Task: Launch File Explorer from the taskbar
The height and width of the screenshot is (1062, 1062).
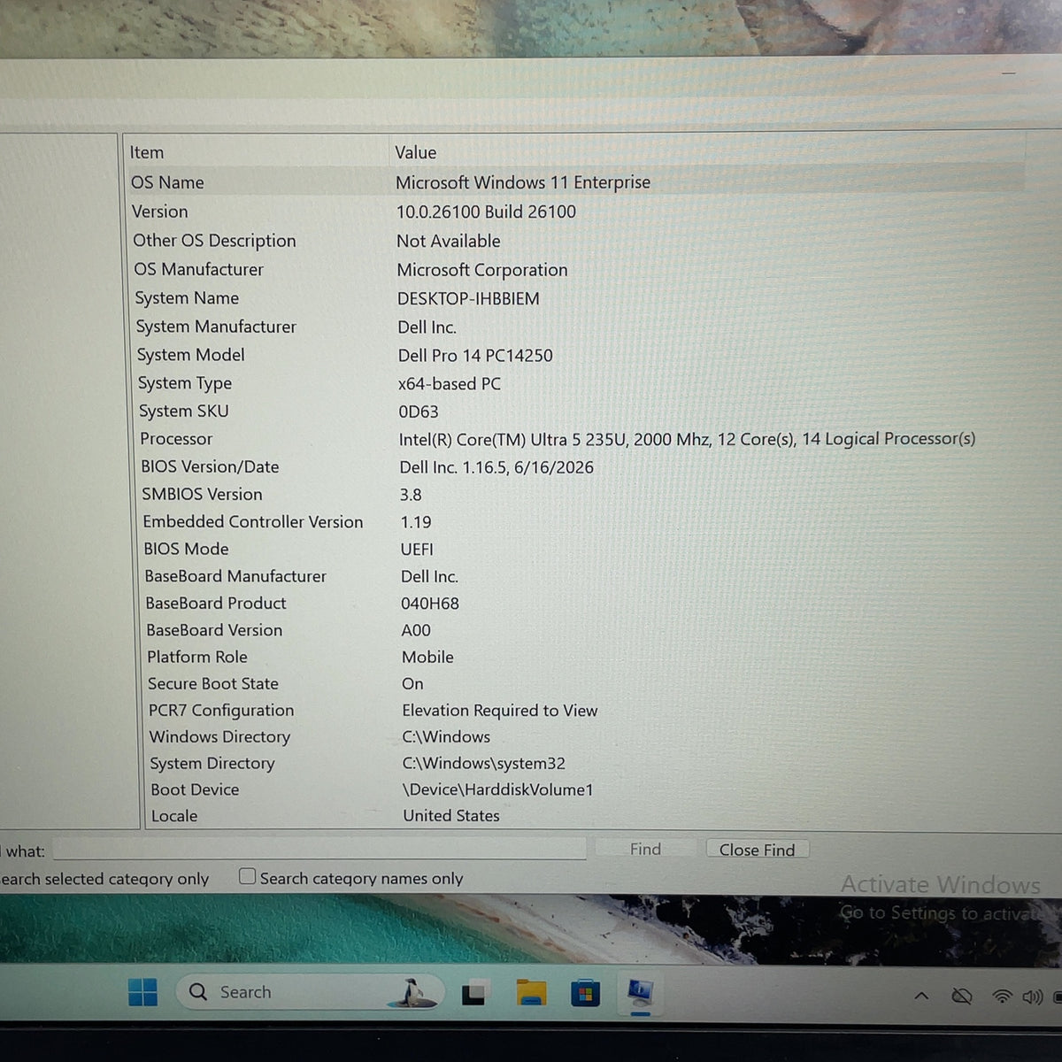Action: pyautogui.click(x=531, y=993)
